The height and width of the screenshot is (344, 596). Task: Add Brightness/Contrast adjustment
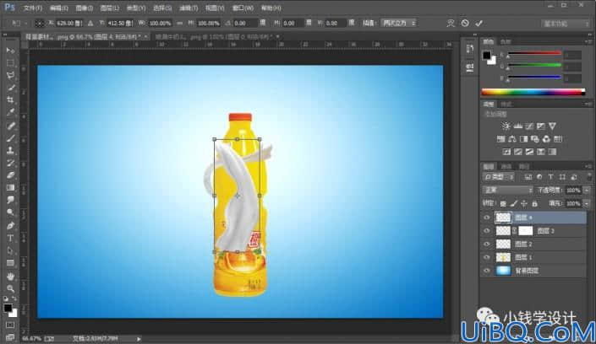506,126
